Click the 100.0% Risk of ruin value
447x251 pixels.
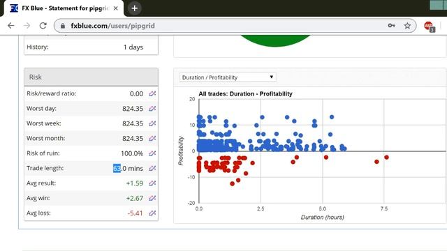tap(132, 153)
